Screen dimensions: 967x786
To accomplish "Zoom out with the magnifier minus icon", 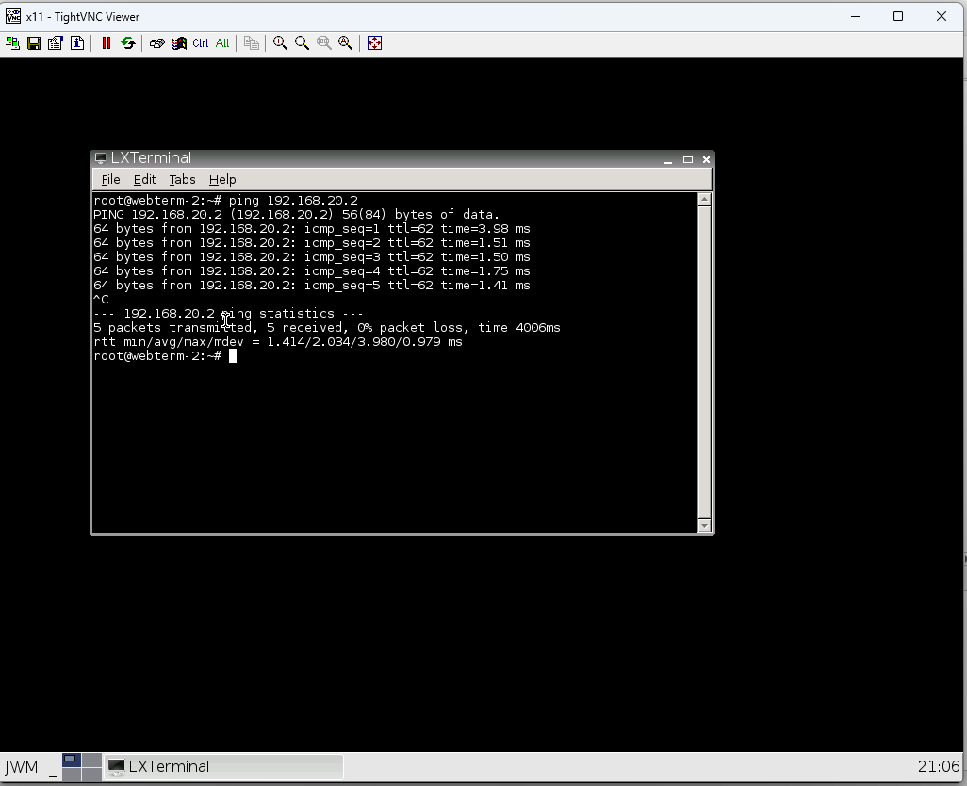I will point(302,43).
